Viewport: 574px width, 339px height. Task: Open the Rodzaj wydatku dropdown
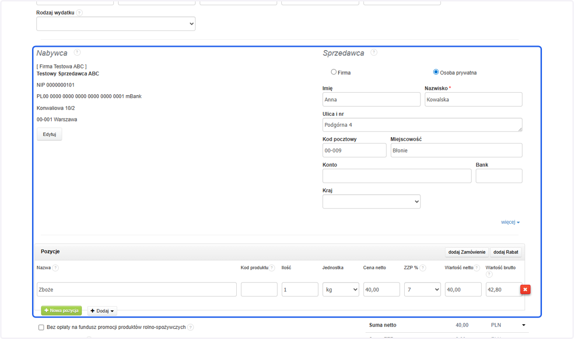point(116,23)
